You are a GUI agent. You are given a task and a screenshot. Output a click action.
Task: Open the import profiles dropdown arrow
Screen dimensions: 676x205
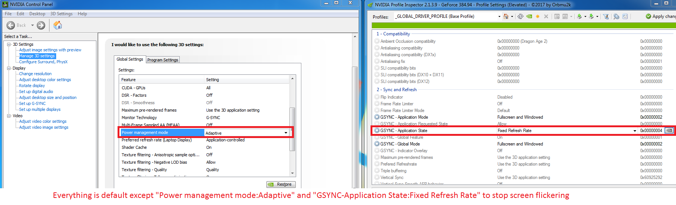click(597, 16)
